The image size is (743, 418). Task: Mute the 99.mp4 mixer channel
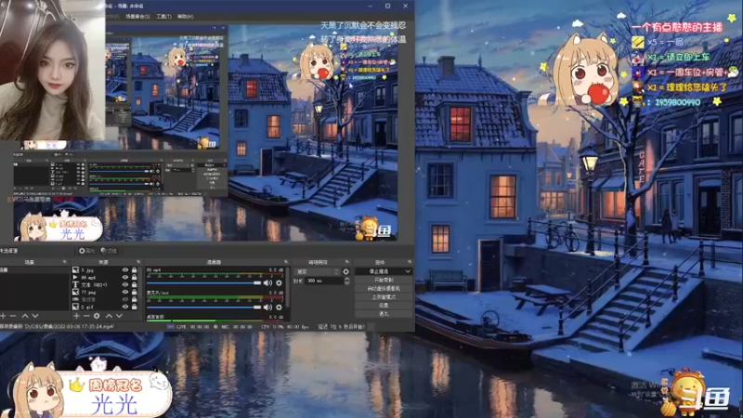[268, 283]
